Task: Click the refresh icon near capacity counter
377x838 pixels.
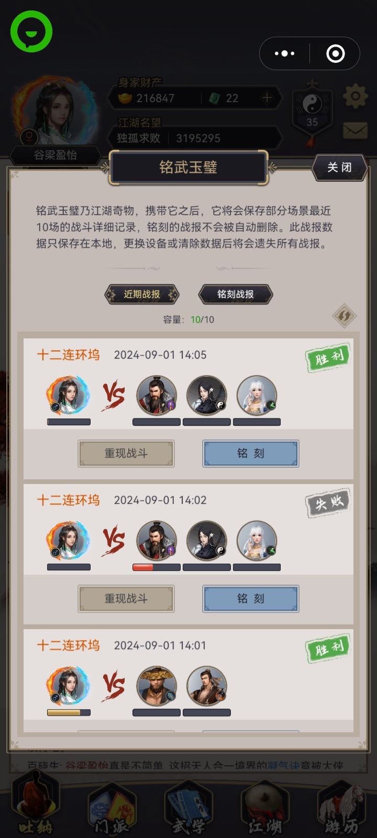Action: pyautogui.click(x=344, y=316)
